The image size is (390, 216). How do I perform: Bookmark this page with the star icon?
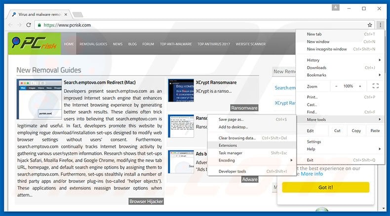click(370, 25)
